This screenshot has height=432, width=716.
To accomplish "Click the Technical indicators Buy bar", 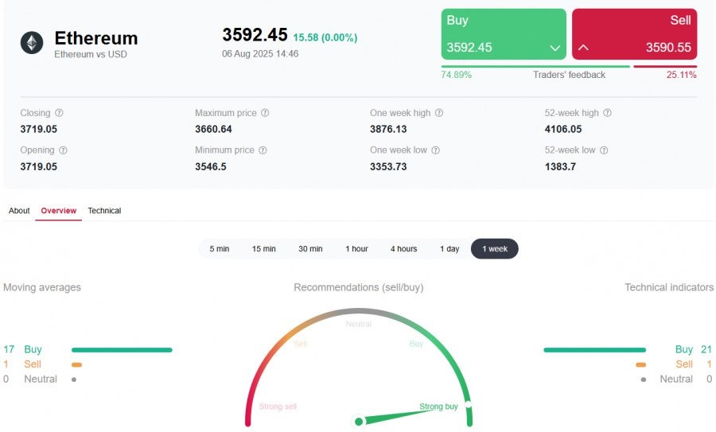I will [x=594, y=350].
